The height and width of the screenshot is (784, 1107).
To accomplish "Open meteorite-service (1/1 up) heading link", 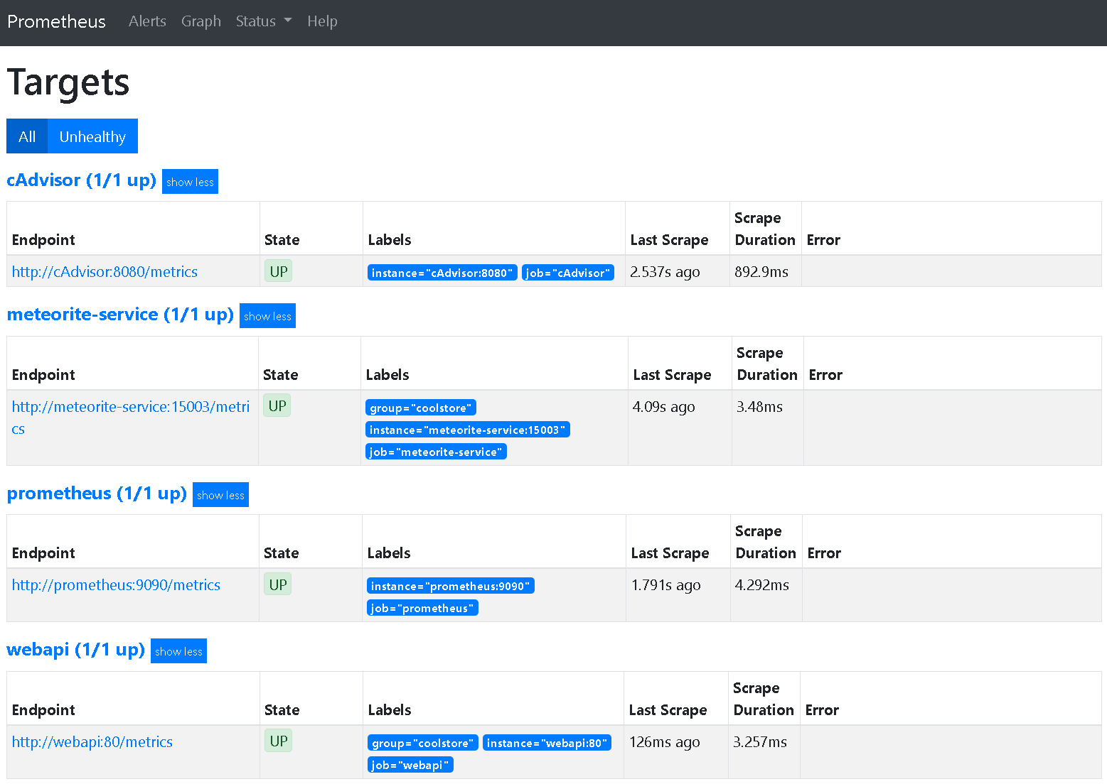I will [x=120, y=315].
